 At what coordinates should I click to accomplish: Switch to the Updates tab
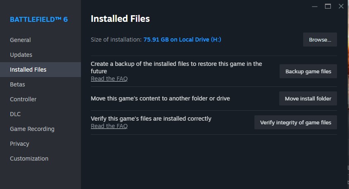tap(21, 55)
